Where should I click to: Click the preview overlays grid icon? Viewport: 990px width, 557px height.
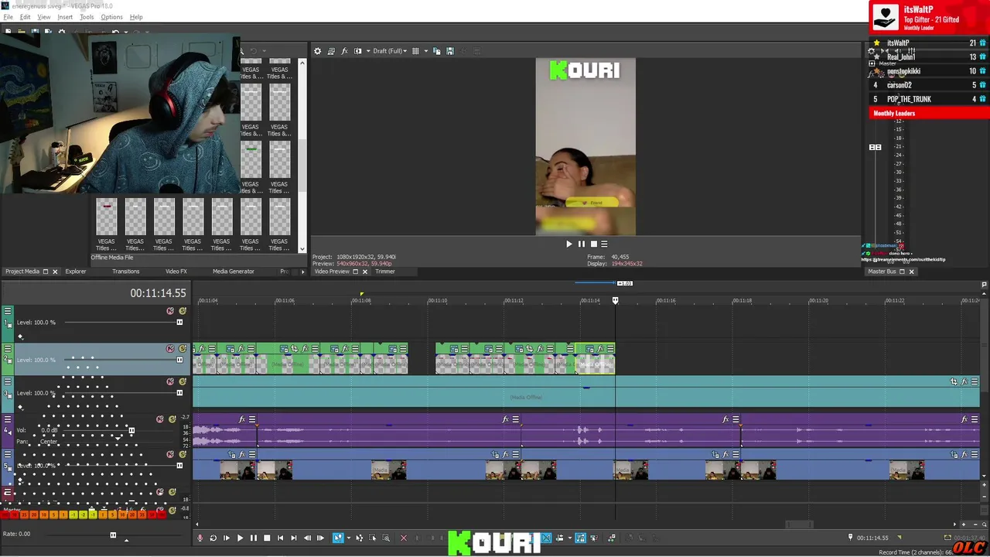pyautogui.click(x=415, y=51)
